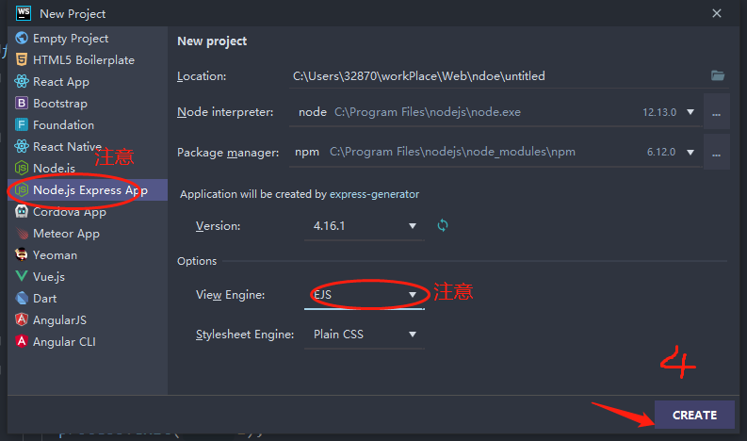Click the WebStorm logo in title bar
This screenshot has width=747, height=441.
pos(24,13)
